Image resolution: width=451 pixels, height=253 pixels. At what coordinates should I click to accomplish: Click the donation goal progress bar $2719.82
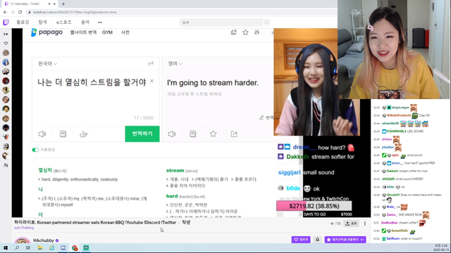(314, 206)
